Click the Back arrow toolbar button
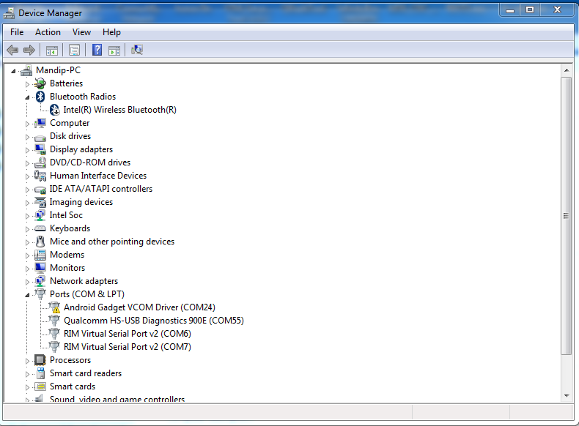579x426 pixels. [12, 50]
